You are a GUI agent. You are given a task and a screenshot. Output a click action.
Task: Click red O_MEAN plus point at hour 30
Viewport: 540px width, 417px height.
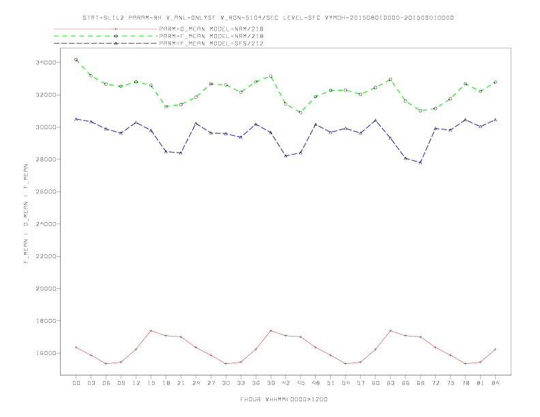(x=226, y=364)
